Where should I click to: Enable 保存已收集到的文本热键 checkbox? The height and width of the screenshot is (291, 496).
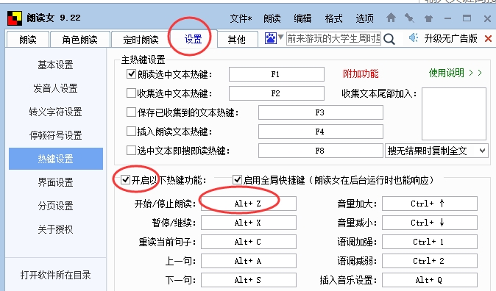(x=131, y=112)
